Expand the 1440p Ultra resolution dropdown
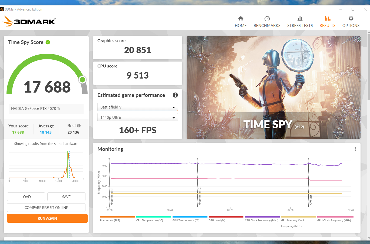 click(137, 117)
